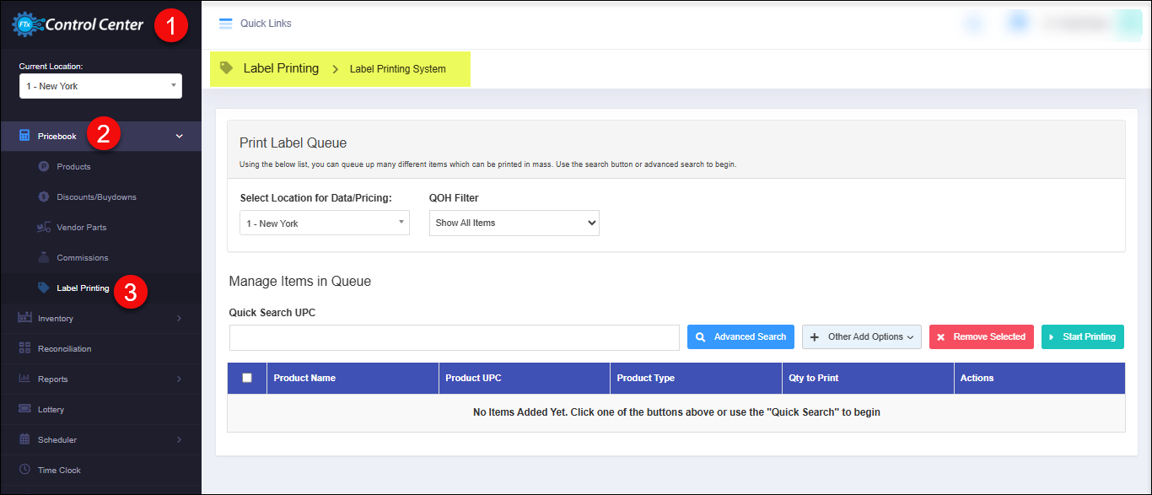Open Select Location for Data/Pricing dropdown

[x=325, y=223]
